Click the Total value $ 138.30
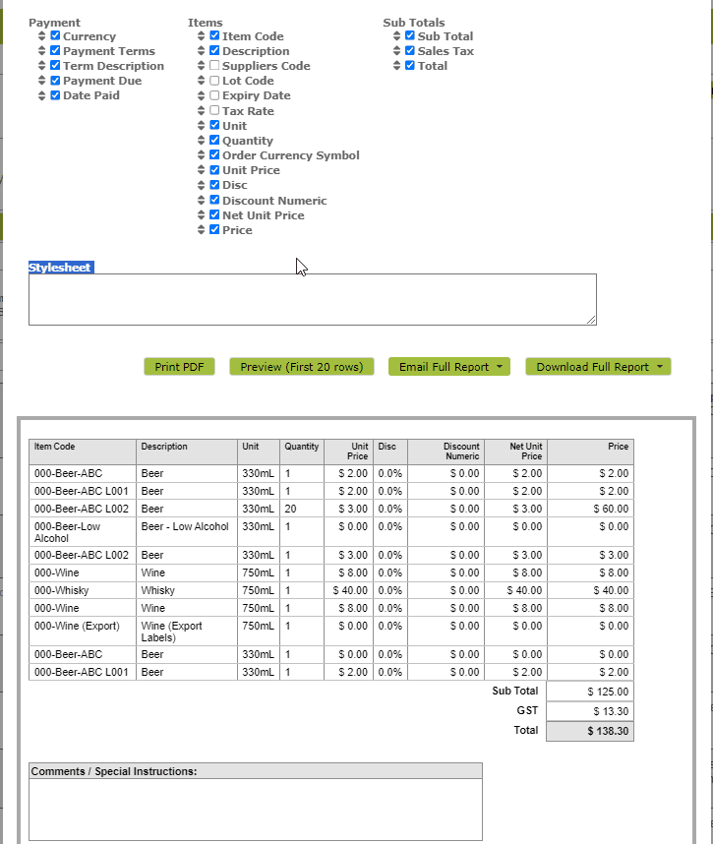 [x=590, y=731]
